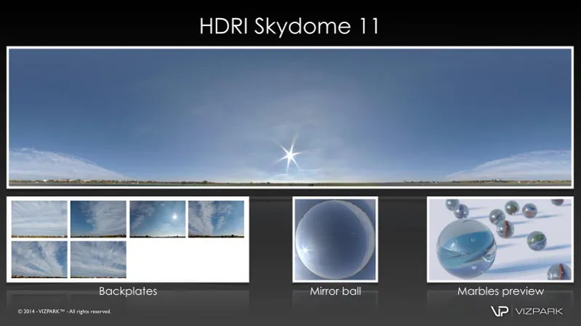Click the 'Mirror ball' caption
Viewport: 581px width, 326px height.
point(335,291)
